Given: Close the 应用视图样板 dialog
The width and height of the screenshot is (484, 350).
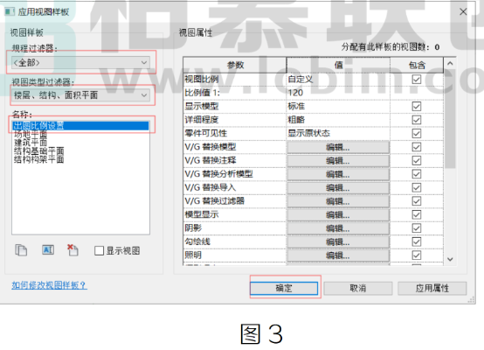Looking at the screenshot, I should coord(463,11).
